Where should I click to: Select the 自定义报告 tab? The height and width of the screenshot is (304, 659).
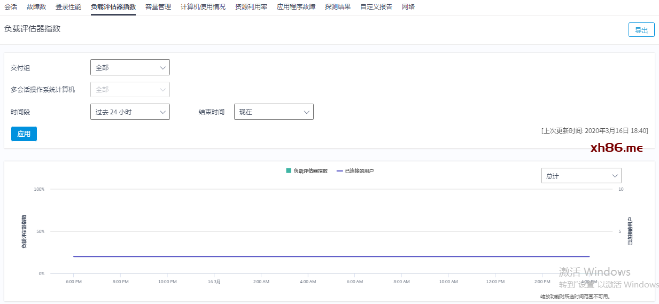click(376, 7)
